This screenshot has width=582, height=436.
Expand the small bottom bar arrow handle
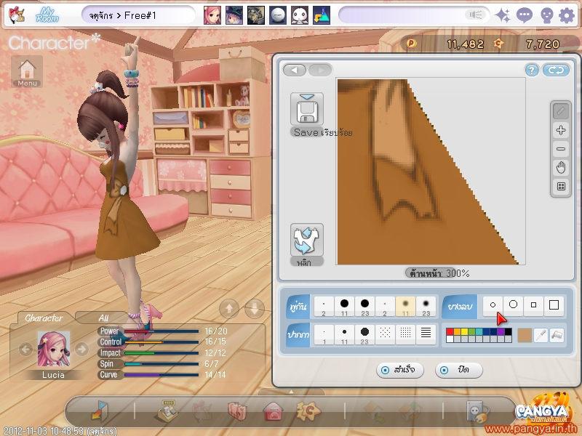pyautogui.click(x=292, y=392)
